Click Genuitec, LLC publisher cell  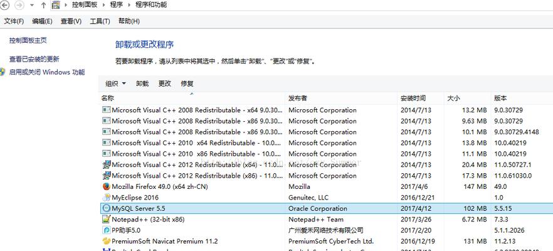[308, 197]
